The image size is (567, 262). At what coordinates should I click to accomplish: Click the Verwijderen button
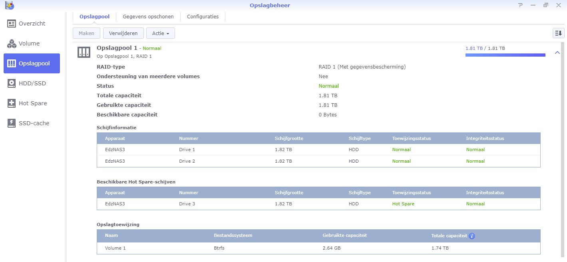tap(123, 33)
